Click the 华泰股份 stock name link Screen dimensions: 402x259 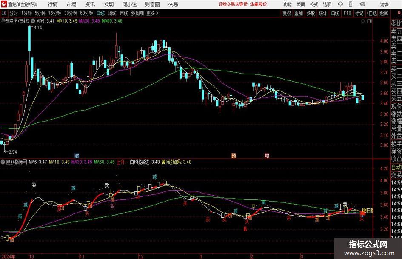point(259,4)
